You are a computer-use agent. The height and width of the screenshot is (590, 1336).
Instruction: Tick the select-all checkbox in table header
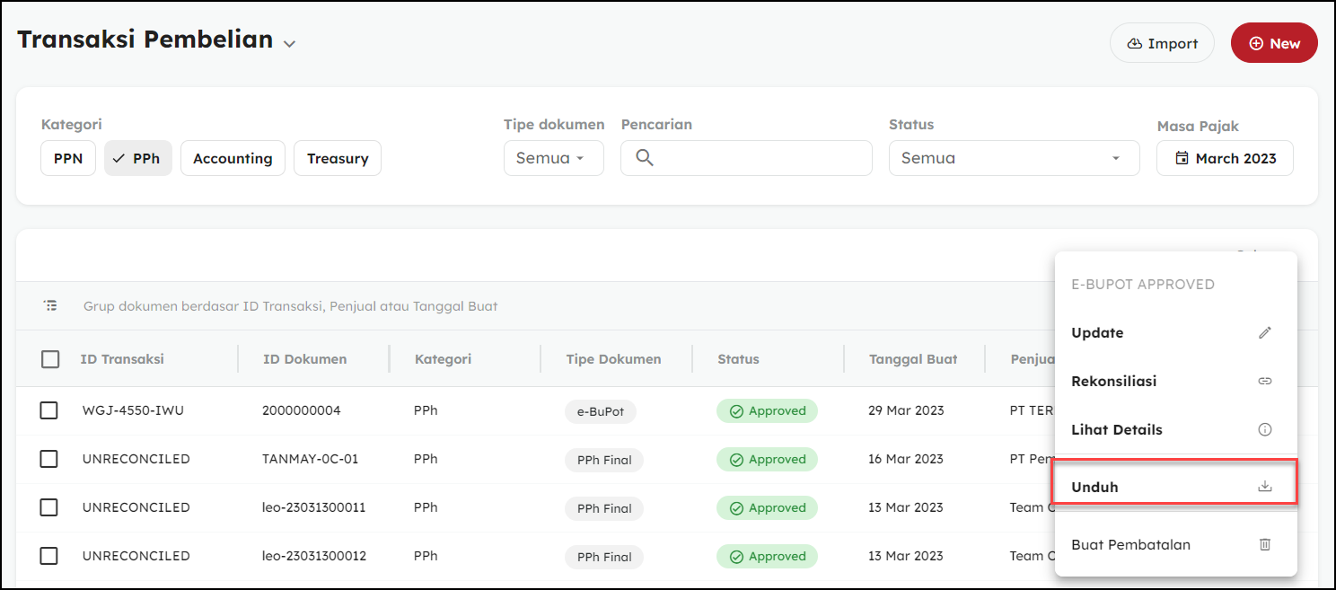50,359
